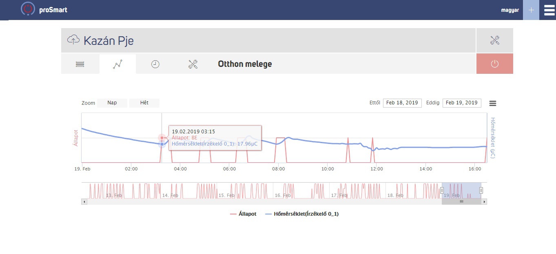
Task: Edit the Eddig end date field
Action: click(x=462, y=103)
